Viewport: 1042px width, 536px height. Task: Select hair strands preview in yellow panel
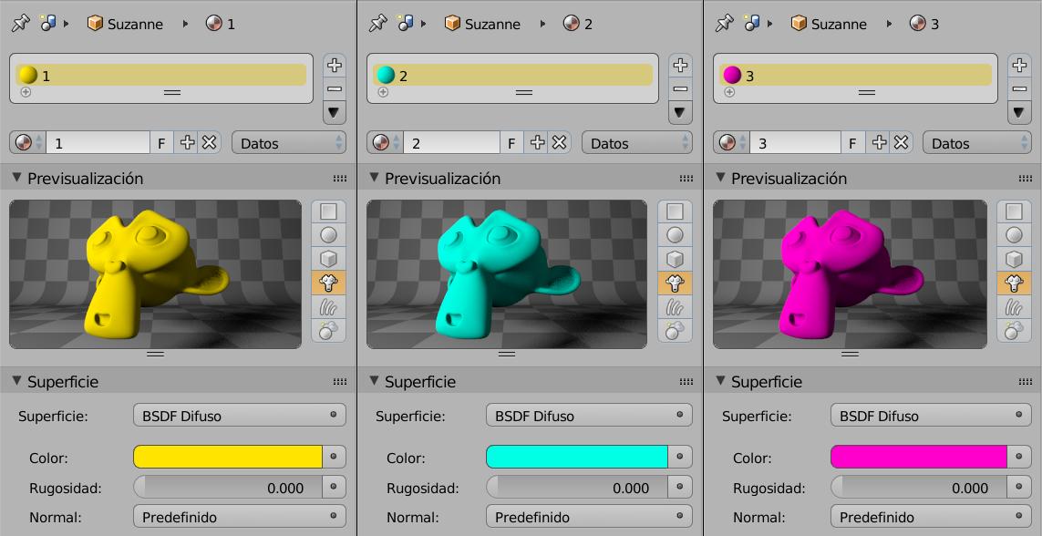pos(328,307)
